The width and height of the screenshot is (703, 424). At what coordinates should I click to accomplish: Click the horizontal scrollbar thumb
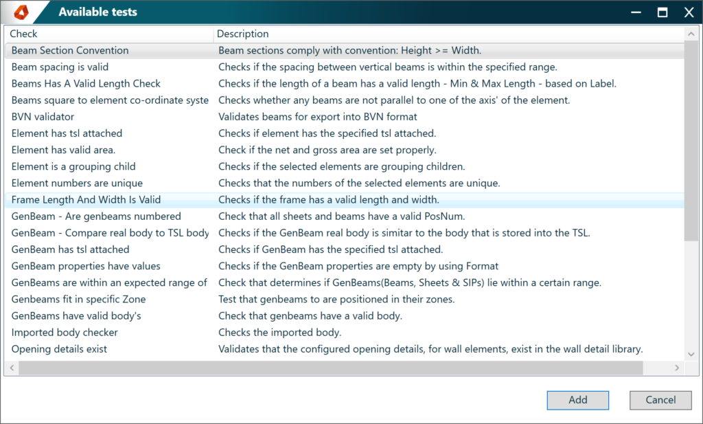click(x=331, y=368)
